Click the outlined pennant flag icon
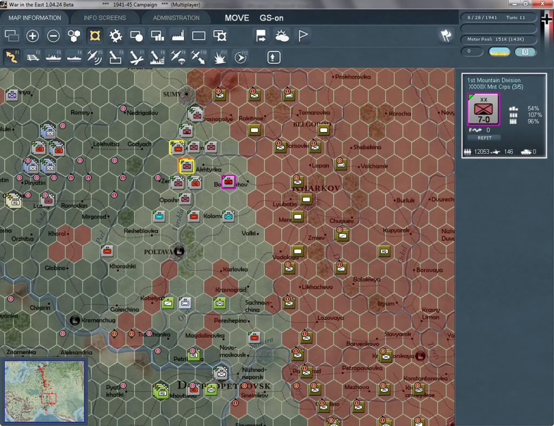 point(303,36)
